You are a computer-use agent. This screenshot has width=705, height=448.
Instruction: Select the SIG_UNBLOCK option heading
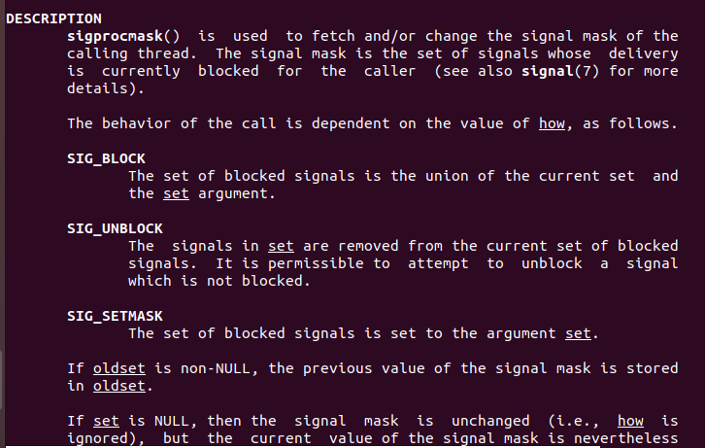pyautogui.click(x=115, y=229)
